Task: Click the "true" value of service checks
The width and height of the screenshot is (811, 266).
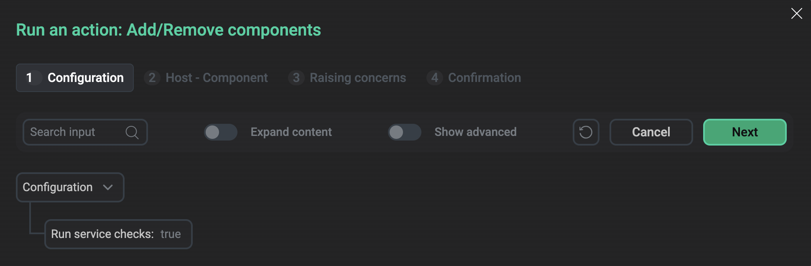Action: pyautogui.click(x=171, y=234)
